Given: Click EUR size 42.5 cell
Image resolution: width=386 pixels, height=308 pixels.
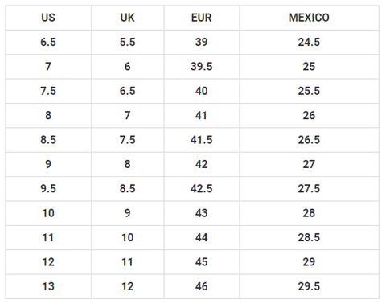Looking at the screenshot, I should (202, 188).
